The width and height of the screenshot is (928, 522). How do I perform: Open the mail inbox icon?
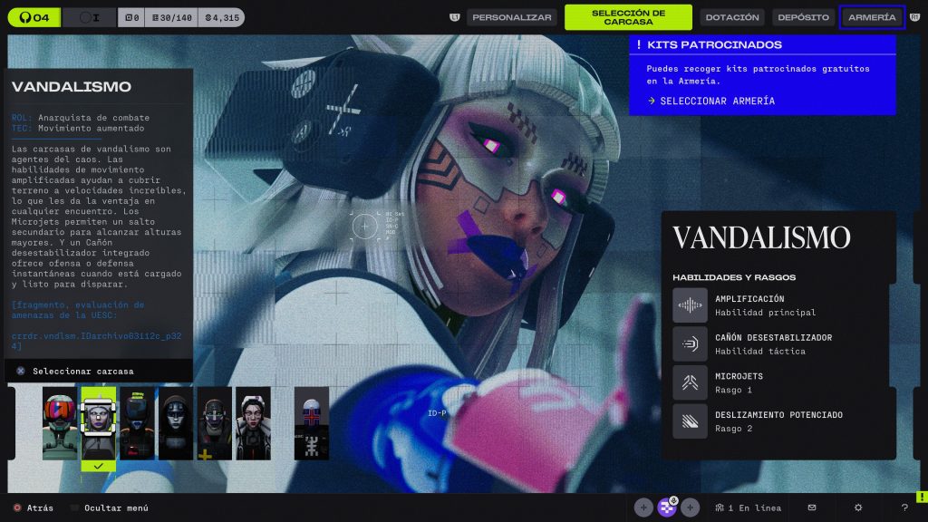812,507
